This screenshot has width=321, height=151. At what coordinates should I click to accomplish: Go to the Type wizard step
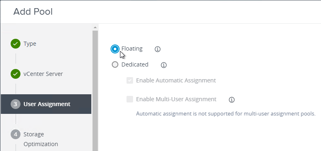pos(30,44)
